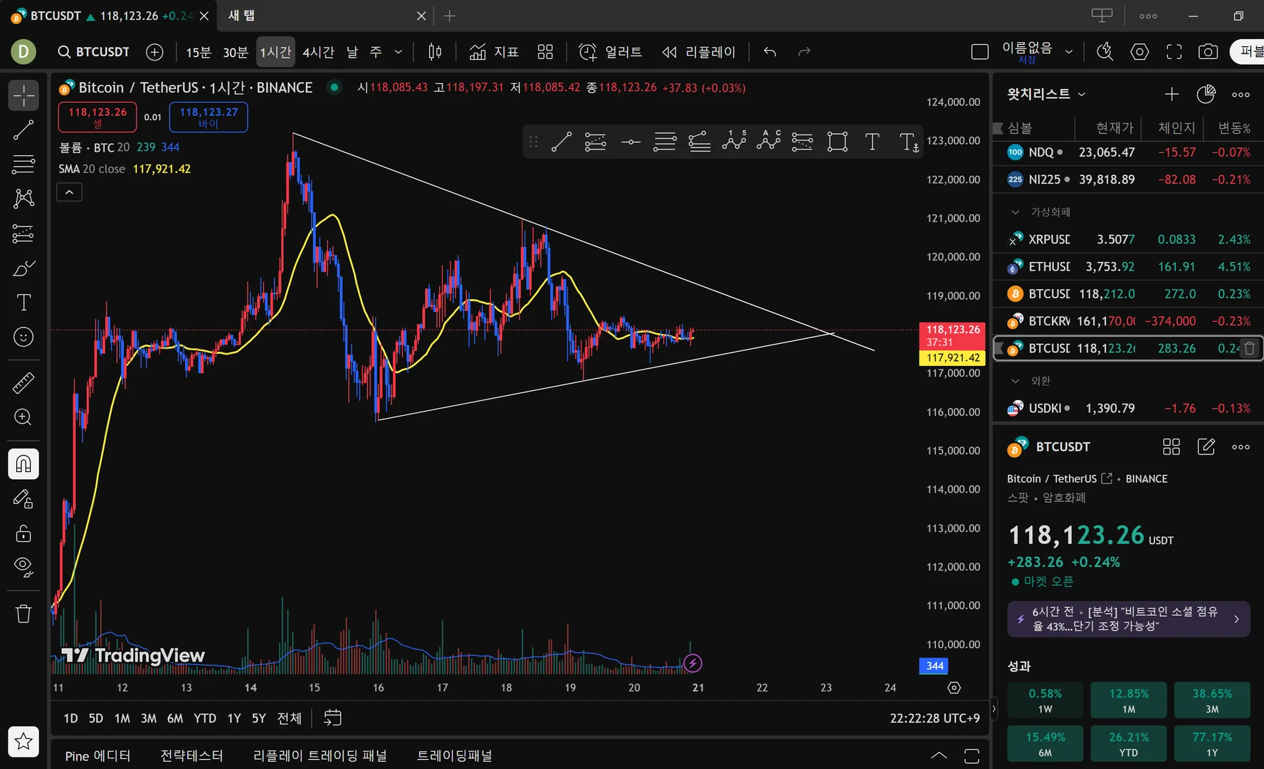Image resolution: width=1264 pixels, height=769 pixels.
Task: Open the Gann and Fibonacci tools in left sidebar
Action: pos(23,164)
